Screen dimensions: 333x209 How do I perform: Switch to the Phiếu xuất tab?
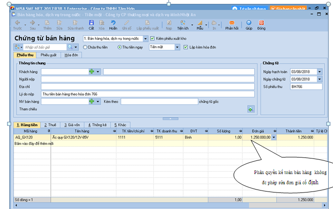(48, 55)
